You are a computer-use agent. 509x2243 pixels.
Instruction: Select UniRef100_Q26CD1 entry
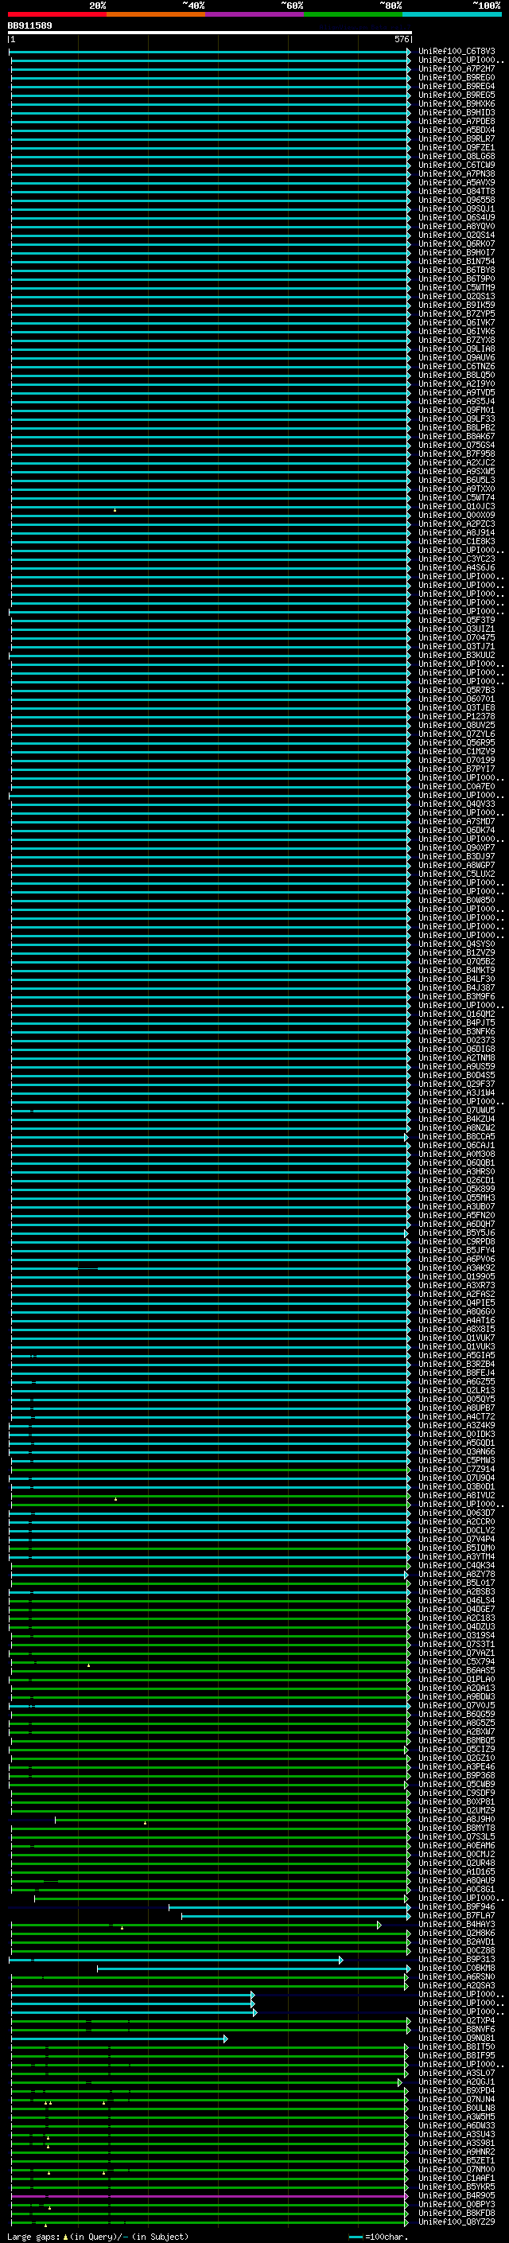457,1180
